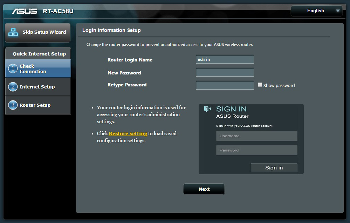Open the Restore setting link

(x=128, y=133)
